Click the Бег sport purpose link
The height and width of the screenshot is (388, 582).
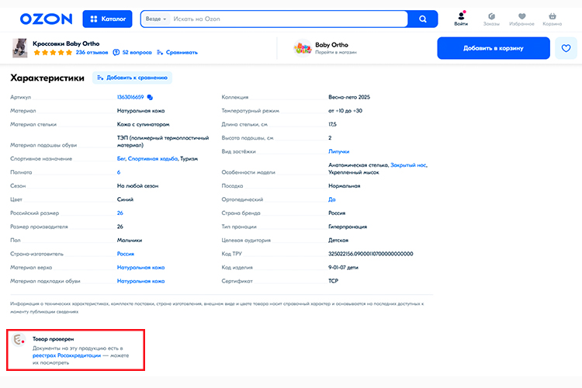[x=121, y=158]
